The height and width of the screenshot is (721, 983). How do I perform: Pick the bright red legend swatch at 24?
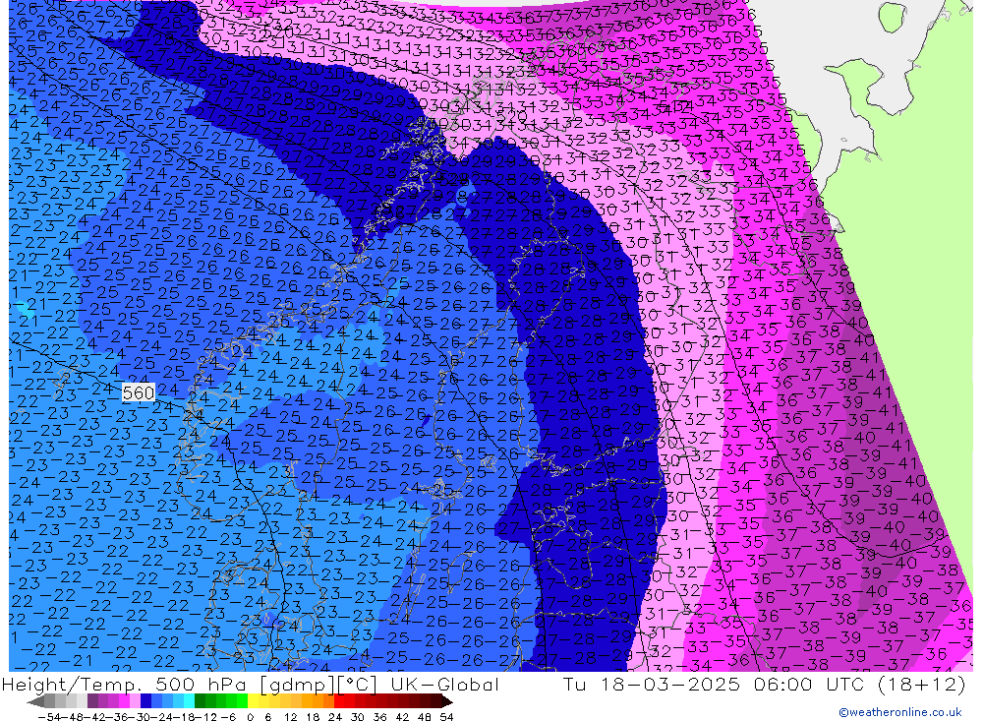[x=339, y=701]
